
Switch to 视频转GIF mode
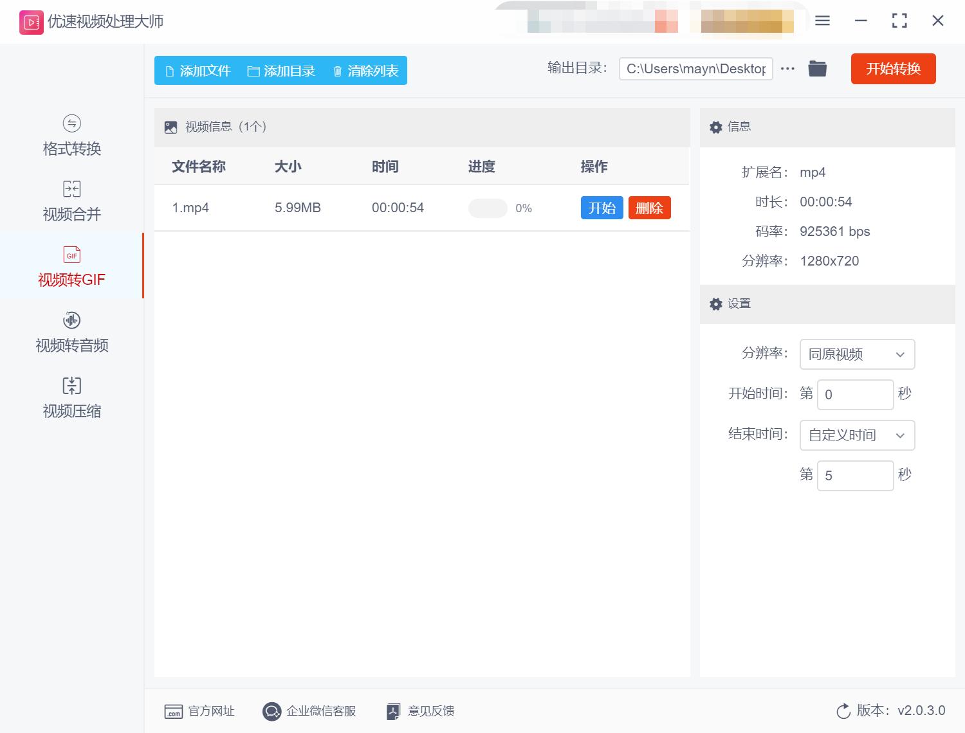pos(71,280)
